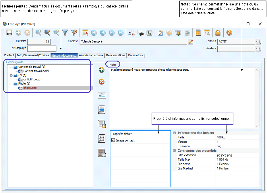
Task: Delete attached file with orange X button
Action: tap(101, 82)
